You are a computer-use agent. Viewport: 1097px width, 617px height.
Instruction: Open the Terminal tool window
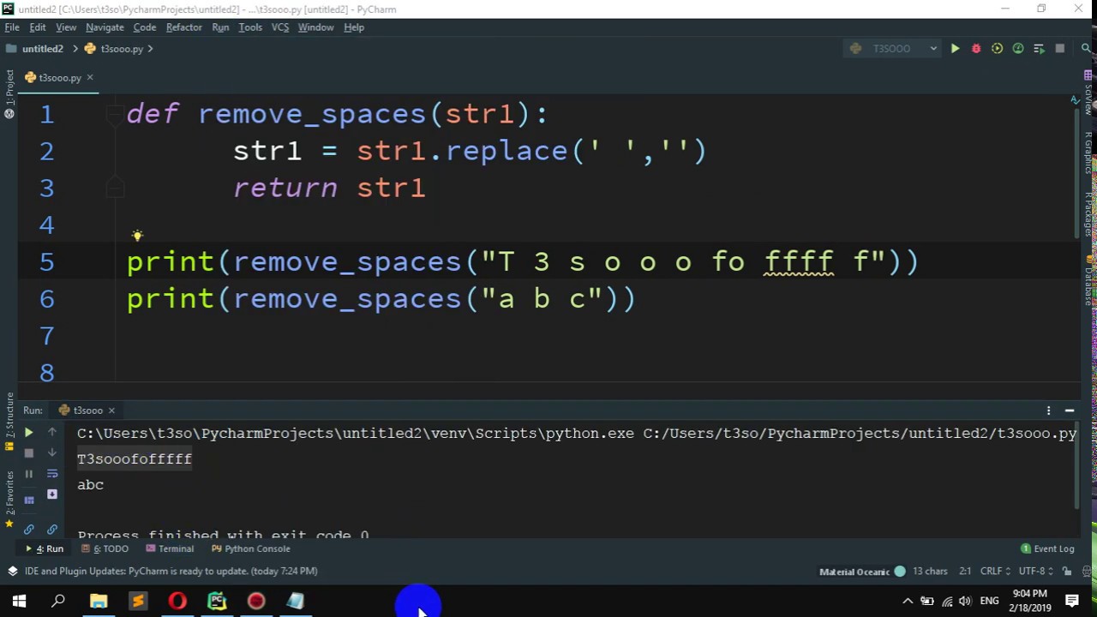[170, 549]
